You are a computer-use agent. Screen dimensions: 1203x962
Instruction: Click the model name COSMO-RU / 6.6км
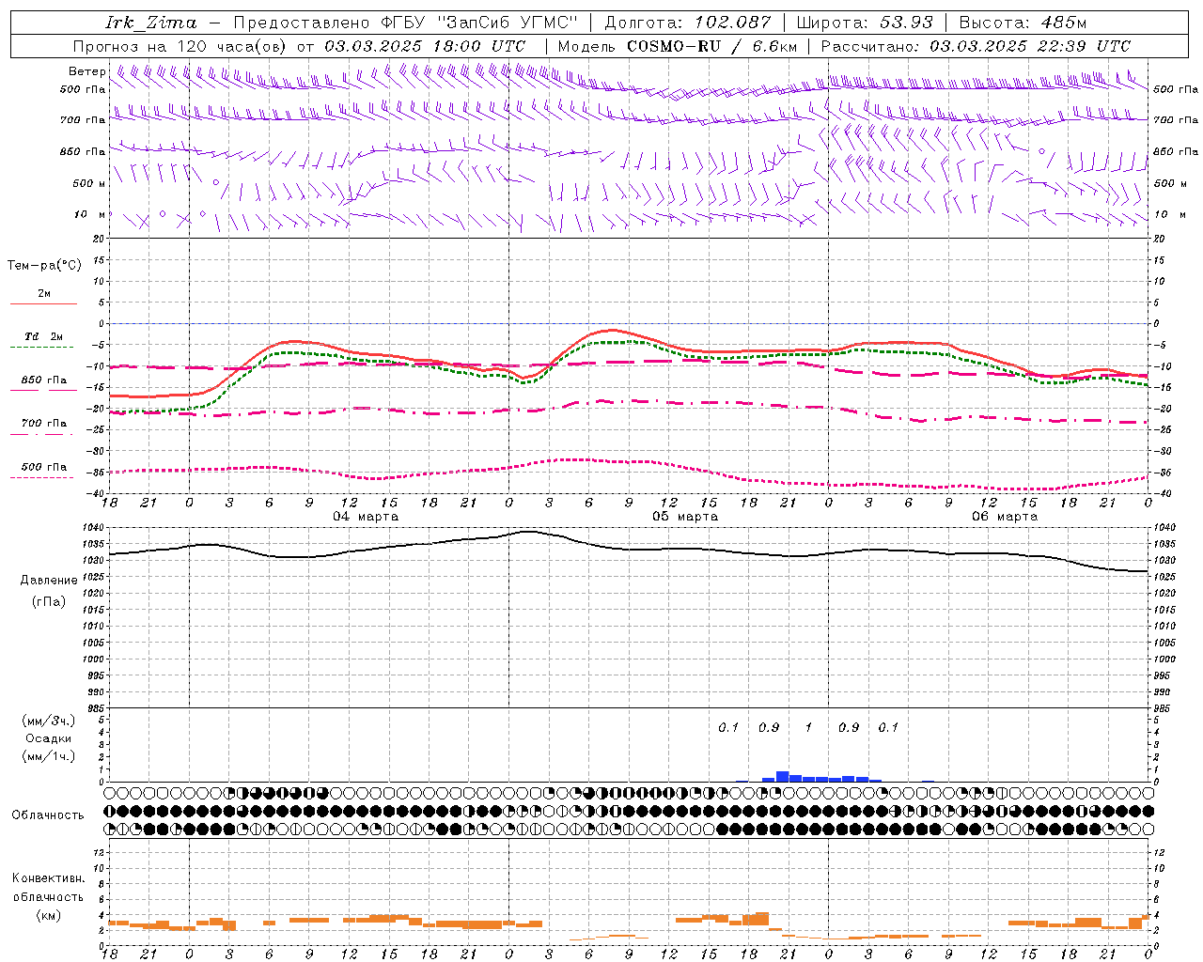pyautogui.click(x=711, y=46)
